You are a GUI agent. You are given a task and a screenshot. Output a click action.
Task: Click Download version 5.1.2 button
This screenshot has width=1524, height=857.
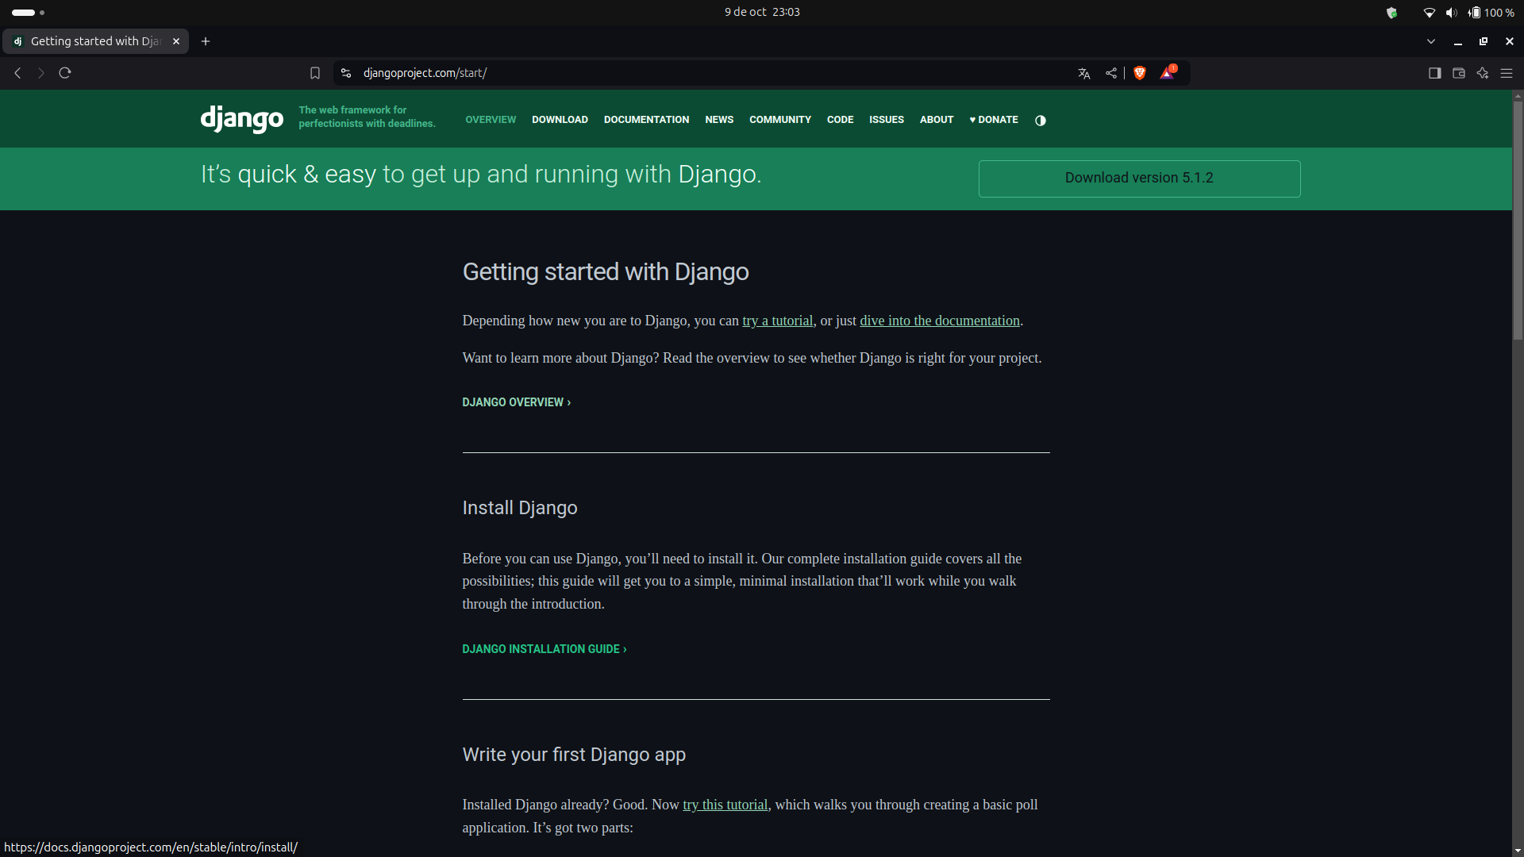click(1139, 179)
